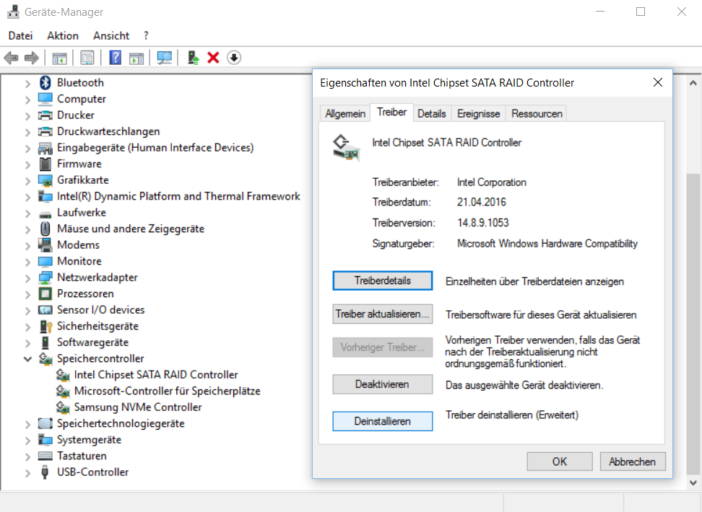Viewport: 702px width, 512px height.
Task: Expand the Grafikkarte category
Action: 27,180
